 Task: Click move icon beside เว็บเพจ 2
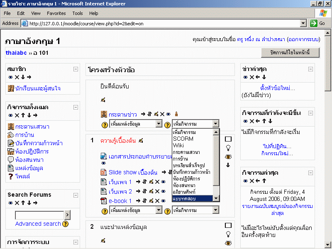point(145,192)
